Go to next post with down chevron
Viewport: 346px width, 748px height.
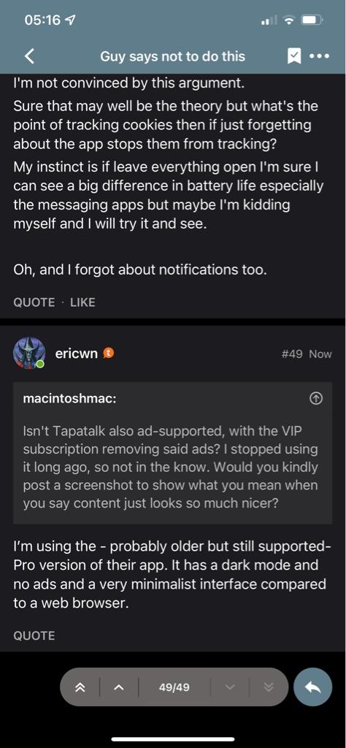(x=230, y=687)
